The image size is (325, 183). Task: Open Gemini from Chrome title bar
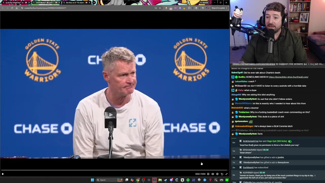click(204, 3)
